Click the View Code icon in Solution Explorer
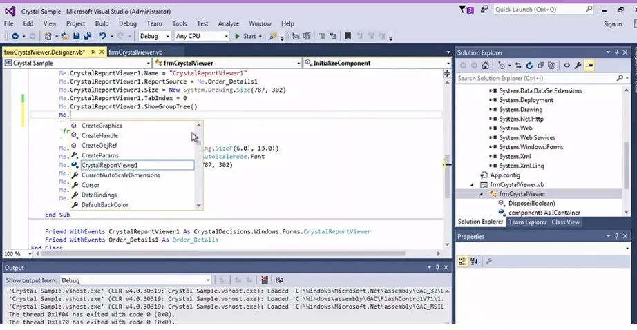 567,66
